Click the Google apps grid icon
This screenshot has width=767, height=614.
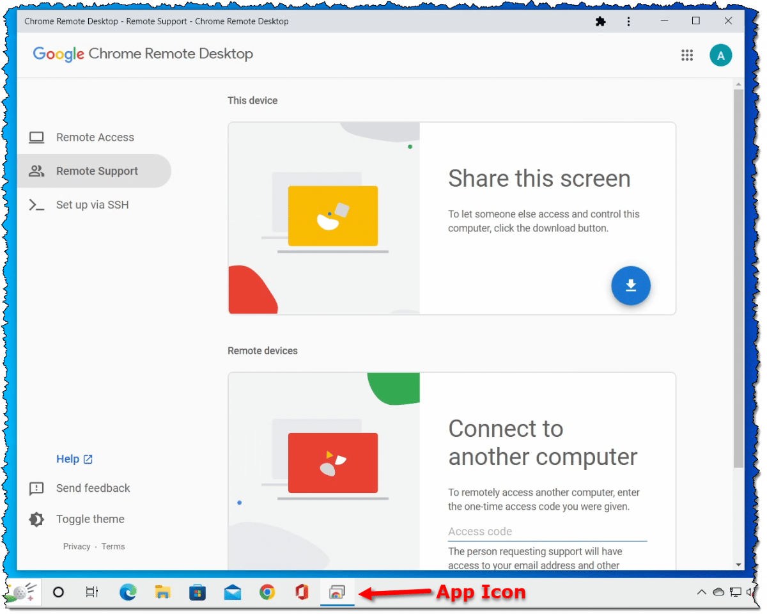pyautogui.click(x=687, y=55)
